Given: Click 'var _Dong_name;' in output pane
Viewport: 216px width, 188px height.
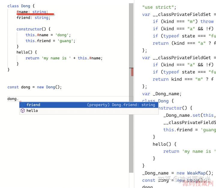Looking at the screenshot, I should (x=162, y=94).
